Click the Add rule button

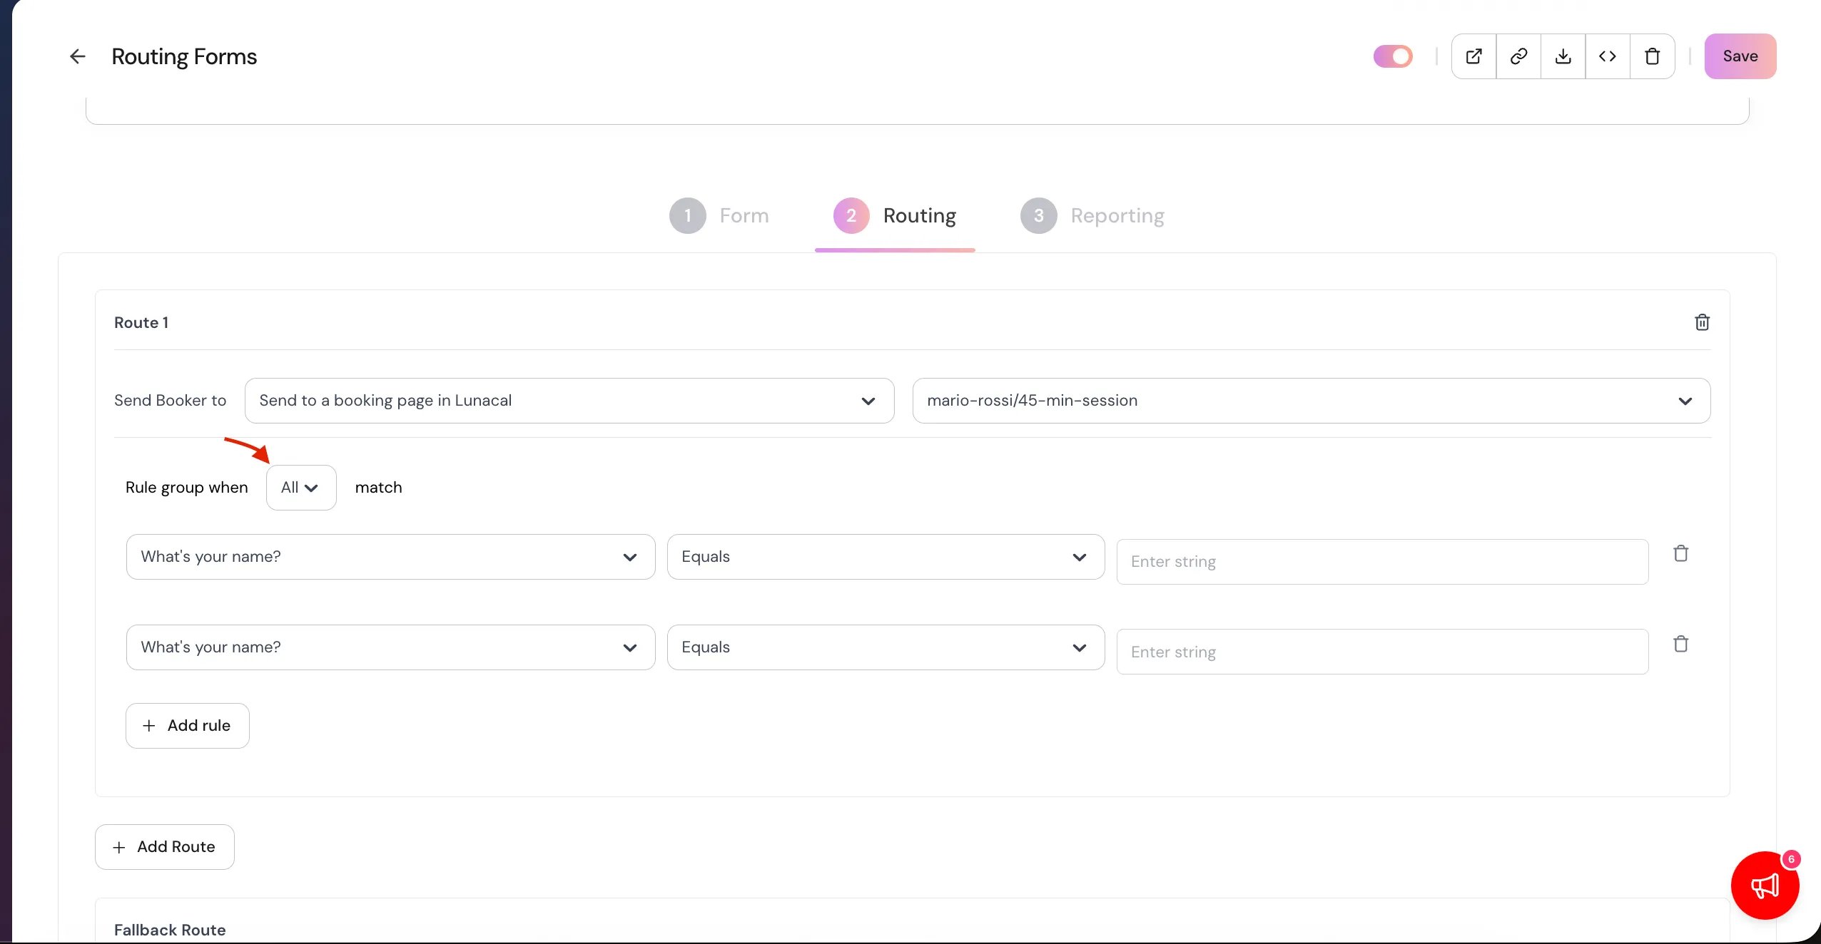(x=187, y=726)
